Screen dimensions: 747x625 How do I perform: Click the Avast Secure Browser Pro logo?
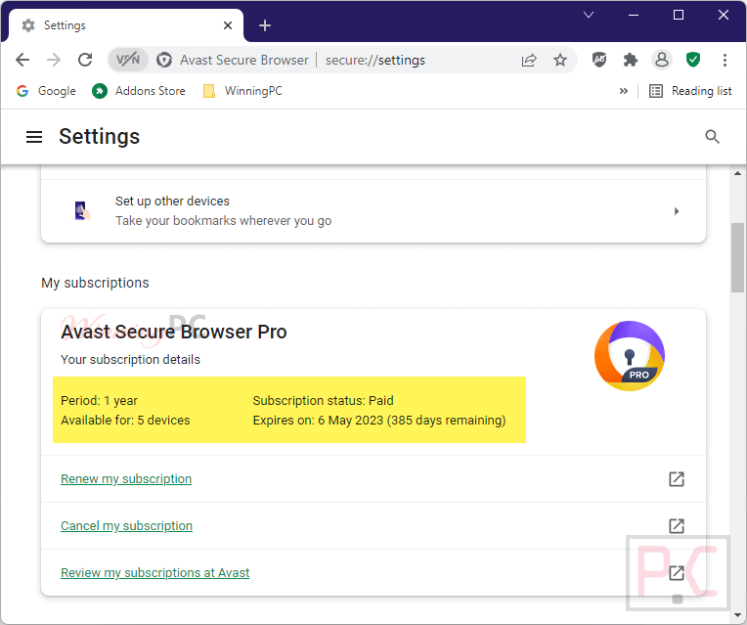[630, 356]
